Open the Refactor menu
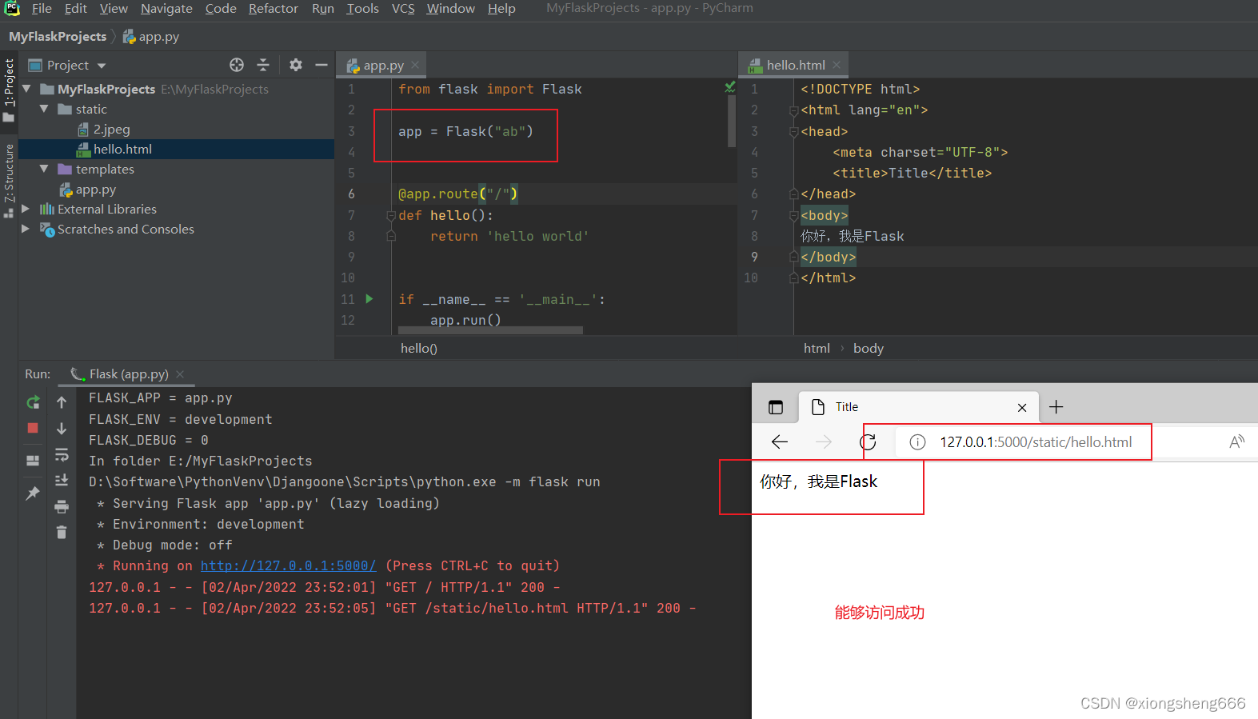1258x719 pixels. [274, 8]
